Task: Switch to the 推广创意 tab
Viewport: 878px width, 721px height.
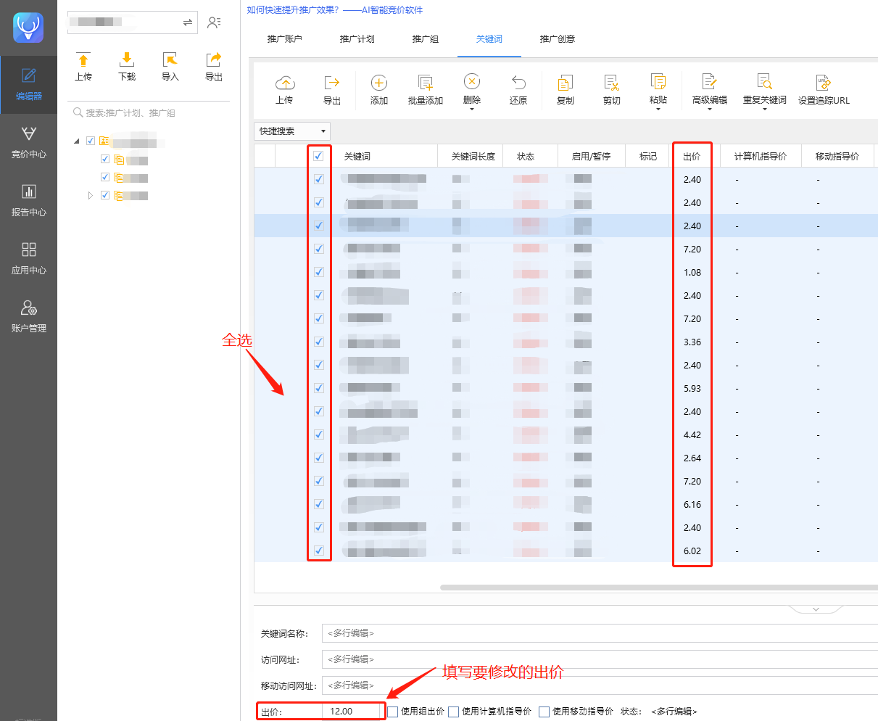Action: point(558,39)
